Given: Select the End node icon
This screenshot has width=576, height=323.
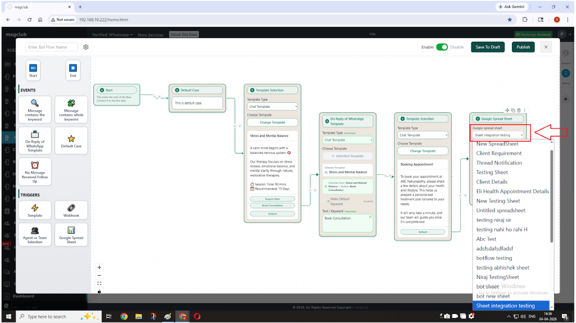Looking at the screenshot, I should [73, 70].
